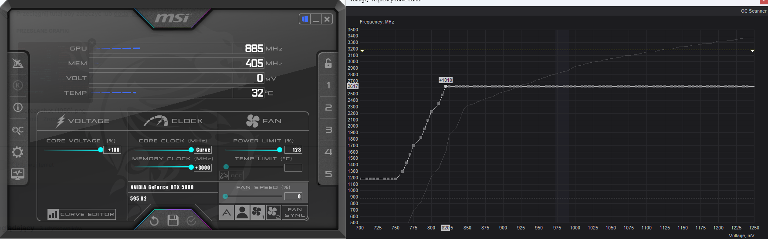
Task: Open Afterburner settings gear icon
Action: coord(18,152)
